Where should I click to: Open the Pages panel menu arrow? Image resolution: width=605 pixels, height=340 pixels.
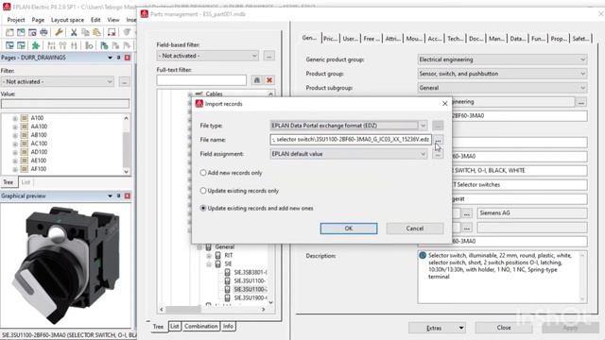[110, 58]
